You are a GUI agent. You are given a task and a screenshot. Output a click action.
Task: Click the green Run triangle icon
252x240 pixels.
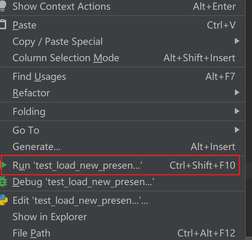[4, 165]
